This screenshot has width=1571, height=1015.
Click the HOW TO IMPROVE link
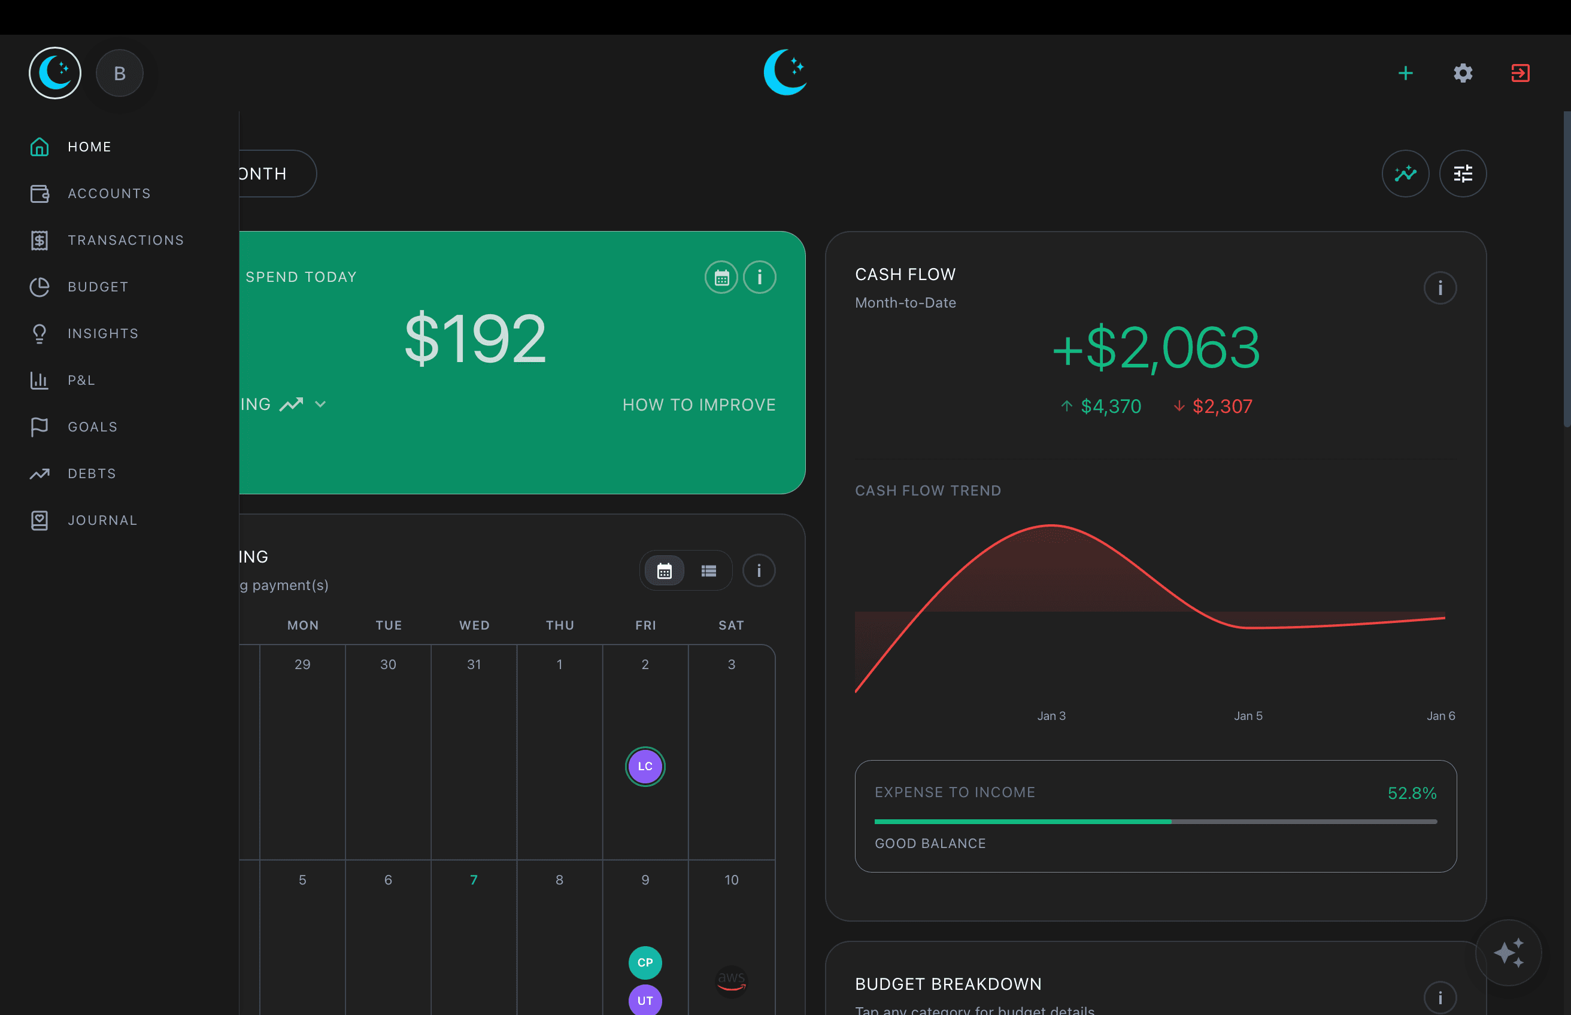click(699, 404)
